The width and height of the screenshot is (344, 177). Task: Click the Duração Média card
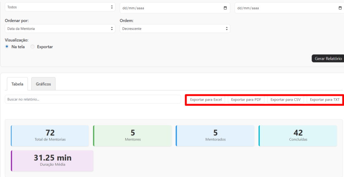[x=52, y=161]
